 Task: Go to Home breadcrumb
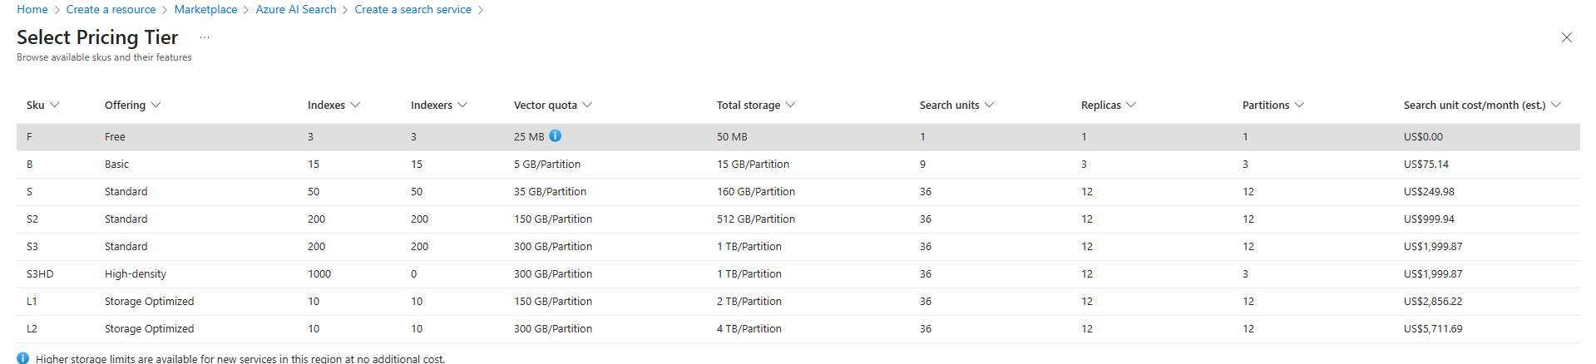(x=32, y=9)
